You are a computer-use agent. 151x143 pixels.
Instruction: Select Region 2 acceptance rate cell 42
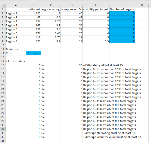pos(72,17)
